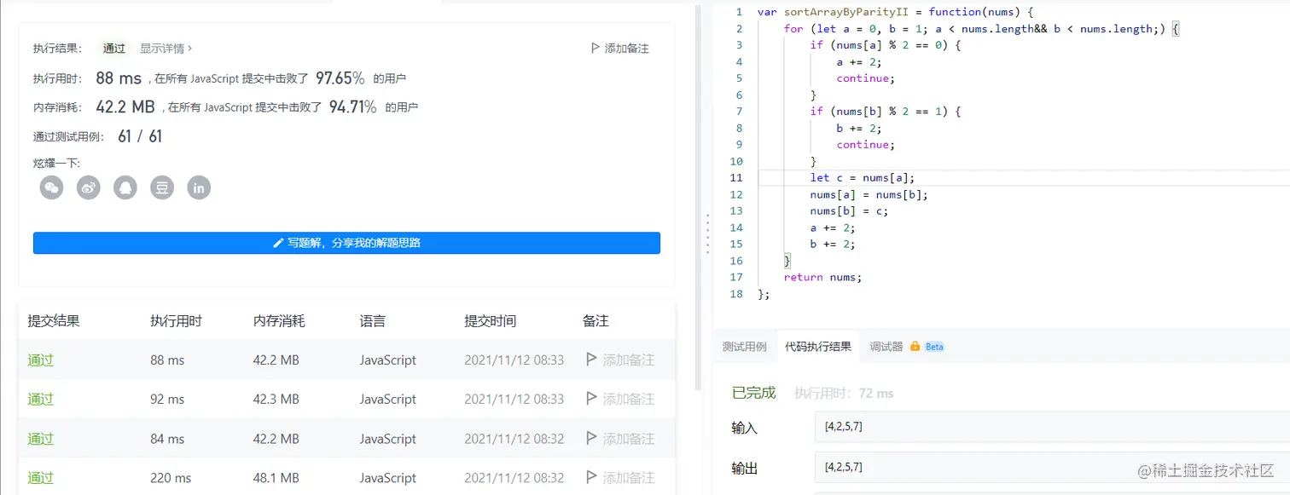Click the 内存消耗 column header

point(279,321)
